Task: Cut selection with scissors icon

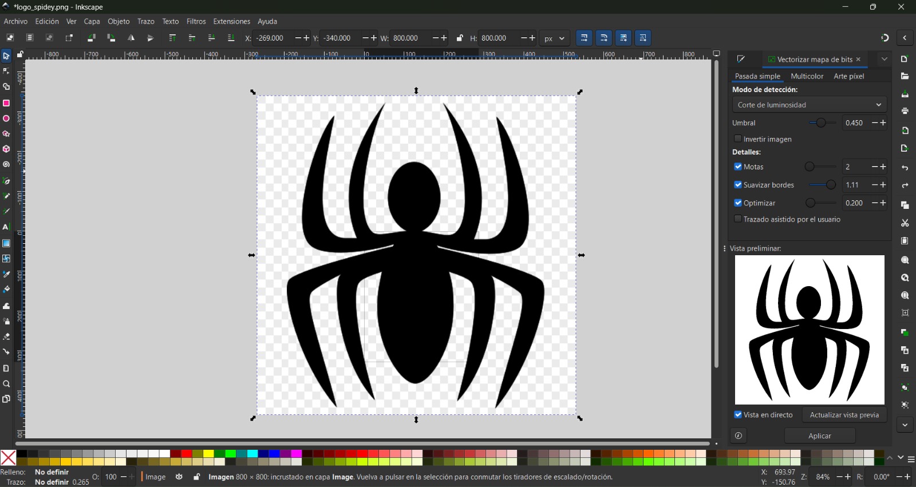Action: point(905,223)
